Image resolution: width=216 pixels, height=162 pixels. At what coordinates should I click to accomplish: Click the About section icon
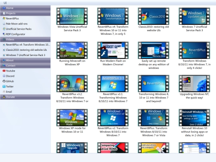click(4, 60)
